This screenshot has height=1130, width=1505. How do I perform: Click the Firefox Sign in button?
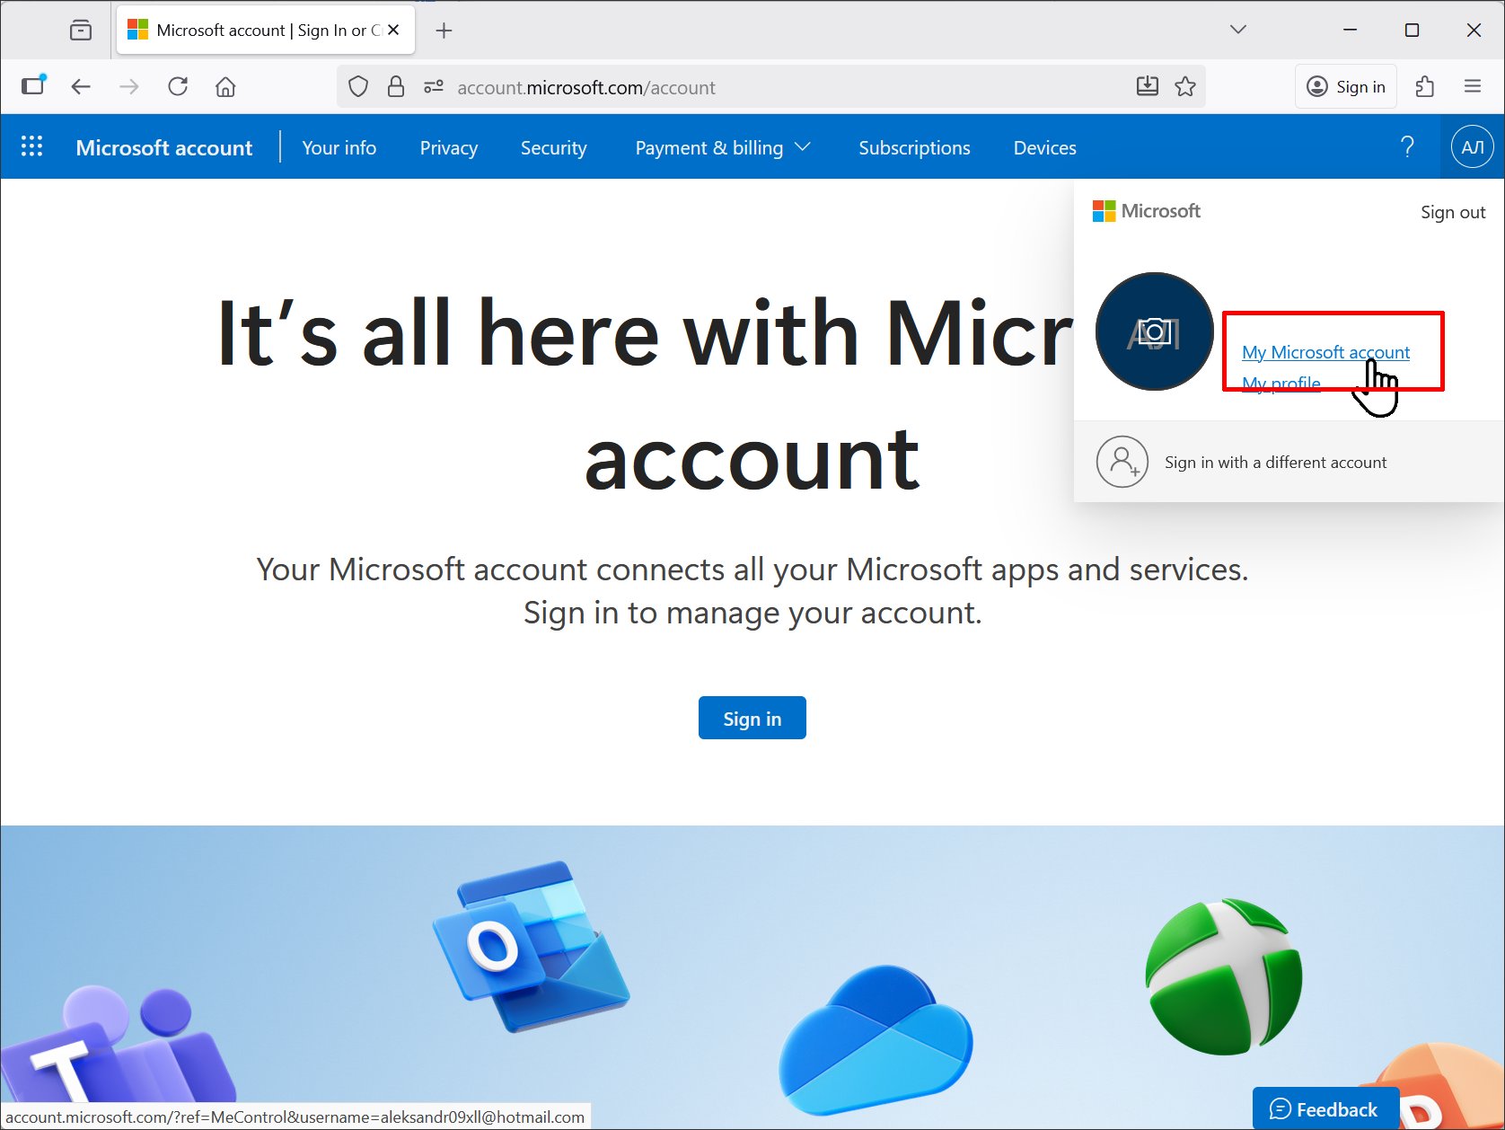click(1346, 86)
